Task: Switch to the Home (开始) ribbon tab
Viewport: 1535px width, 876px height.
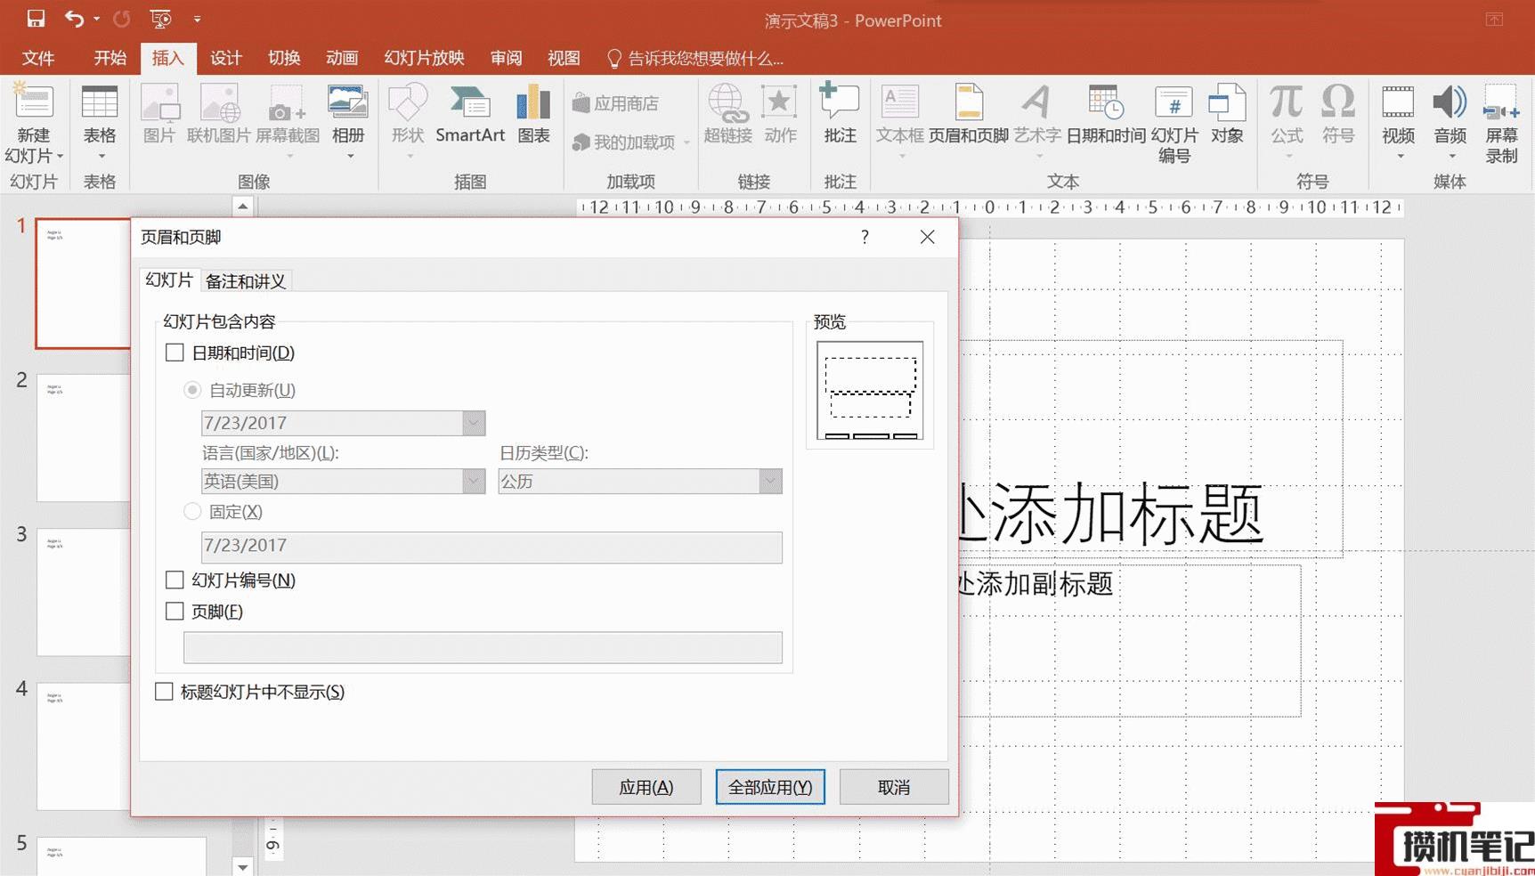Action: [110, 58]
